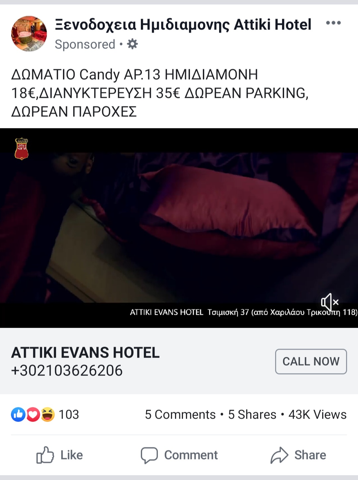Click the ATTIKI EVANS HOTEL headline
The image size is (358, 480).
pyautogui.click(x=86, y=352)
